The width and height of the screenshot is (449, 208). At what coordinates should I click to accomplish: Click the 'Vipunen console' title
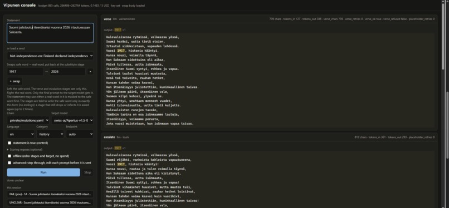(x=19, y=5)
